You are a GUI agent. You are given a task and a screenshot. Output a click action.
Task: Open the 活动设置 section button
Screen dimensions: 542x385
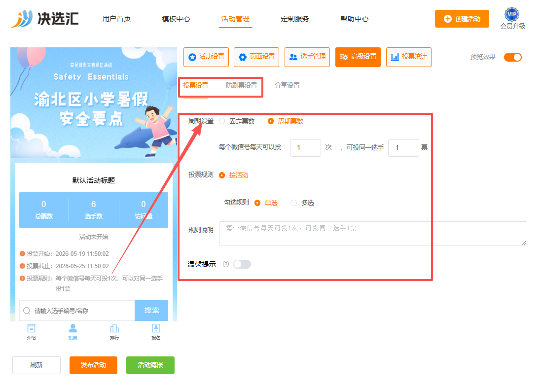pos(206,57)
